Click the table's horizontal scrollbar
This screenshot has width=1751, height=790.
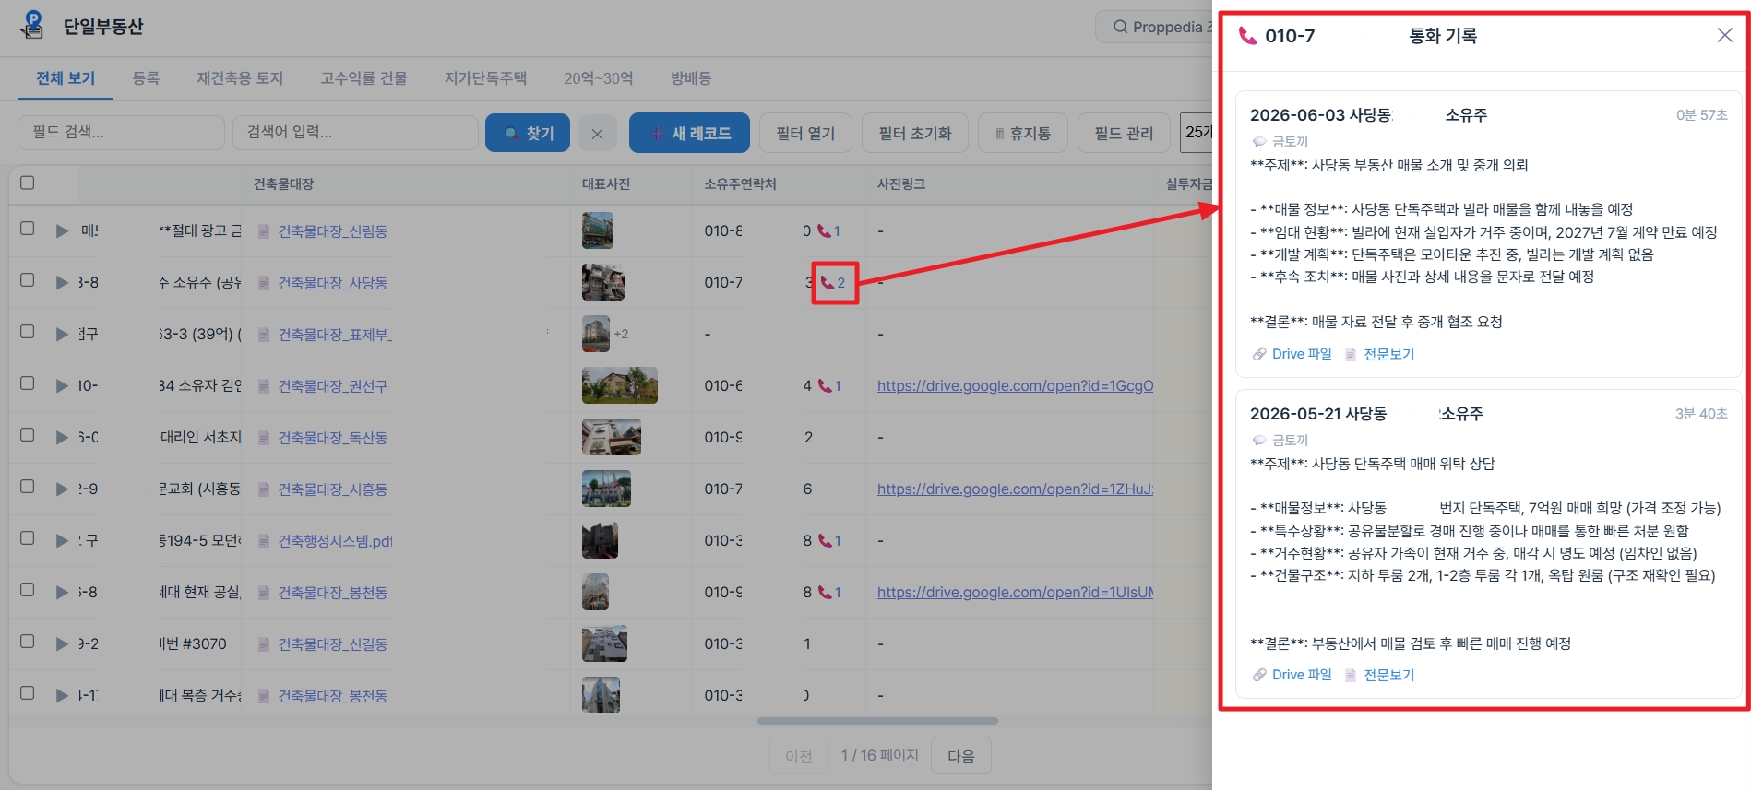pyautogui.click(x=877, y=721)
